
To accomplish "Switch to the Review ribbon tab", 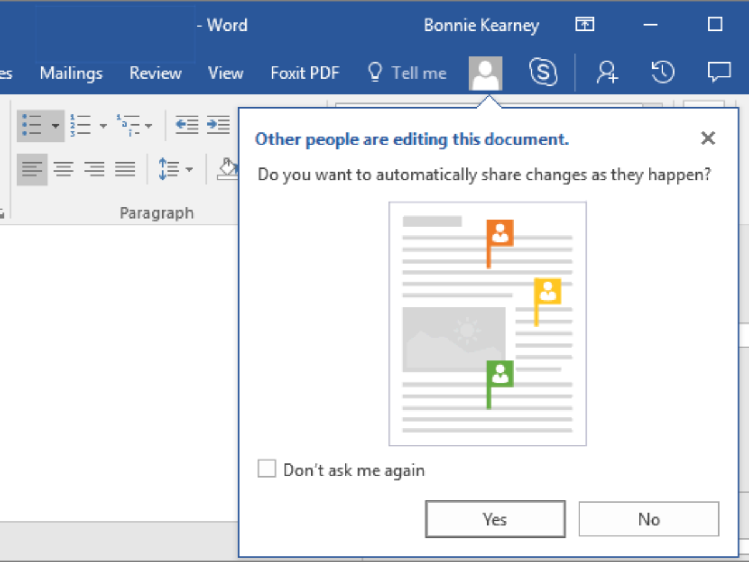I will (155, 73).
